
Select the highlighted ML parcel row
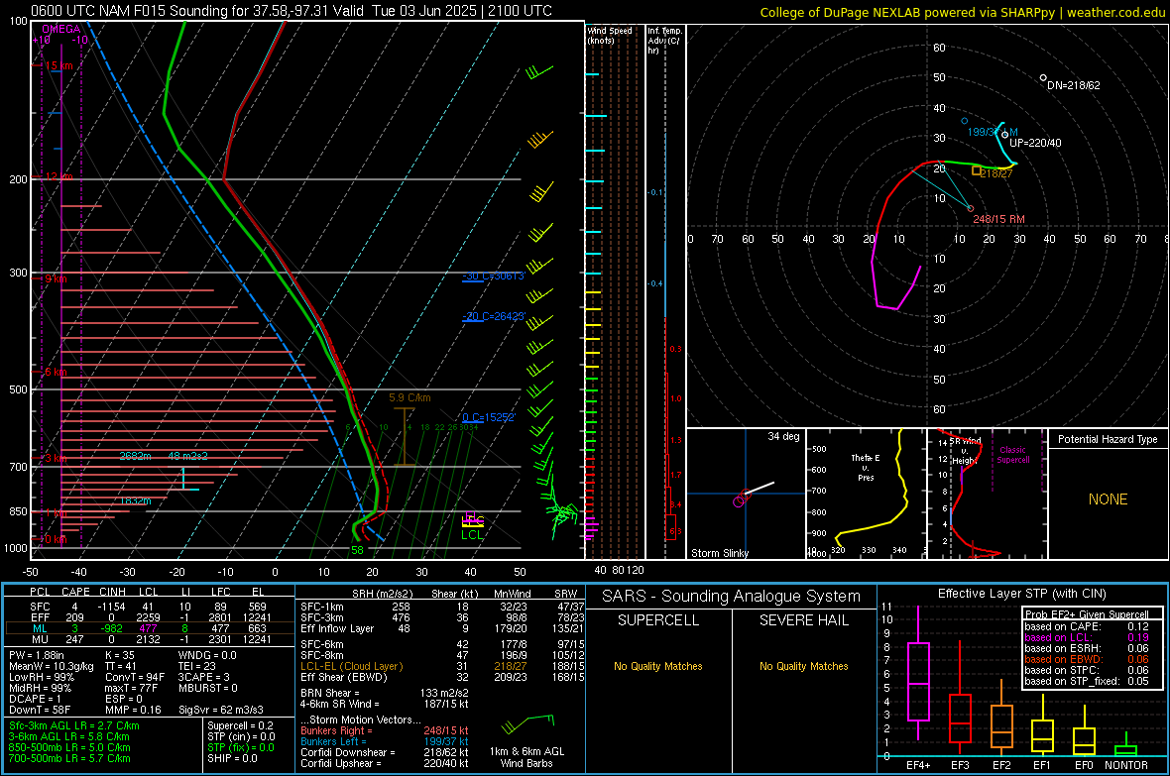tap(149, 628)
